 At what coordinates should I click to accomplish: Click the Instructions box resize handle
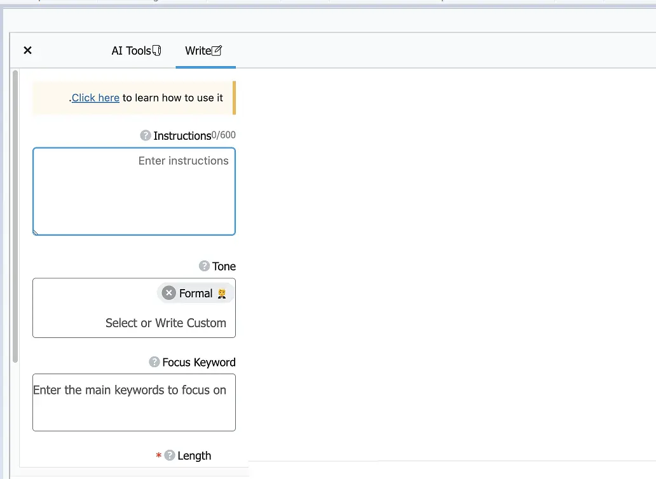click(36, 232)
